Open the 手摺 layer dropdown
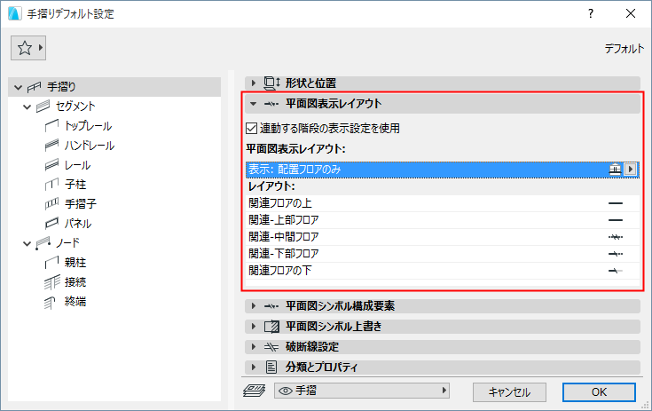Screen dimensions: 652x411 pyautogui.click(x=362, y=391)
